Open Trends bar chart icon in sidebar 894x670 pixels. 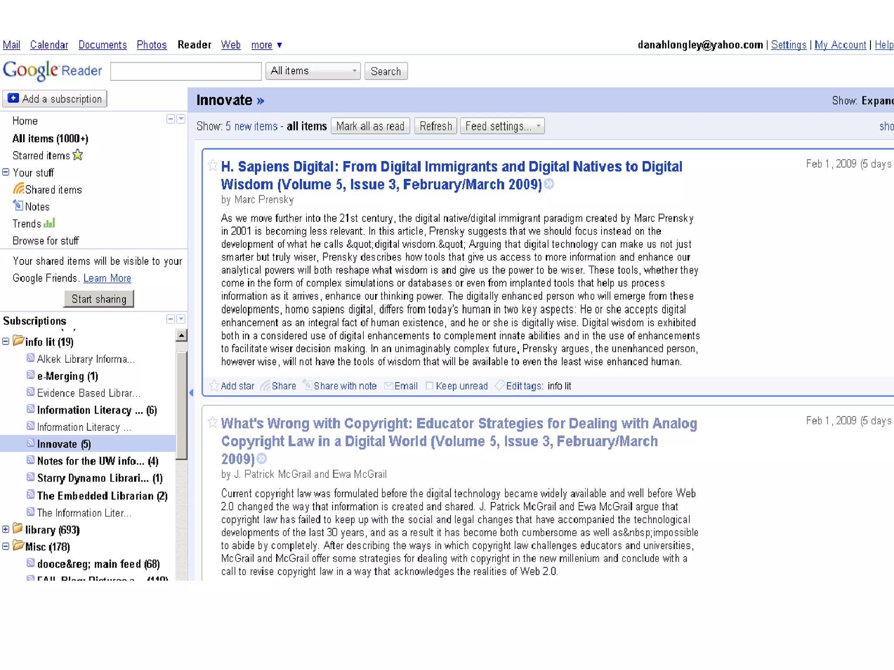pyautogui.click(x=49, y=223)
